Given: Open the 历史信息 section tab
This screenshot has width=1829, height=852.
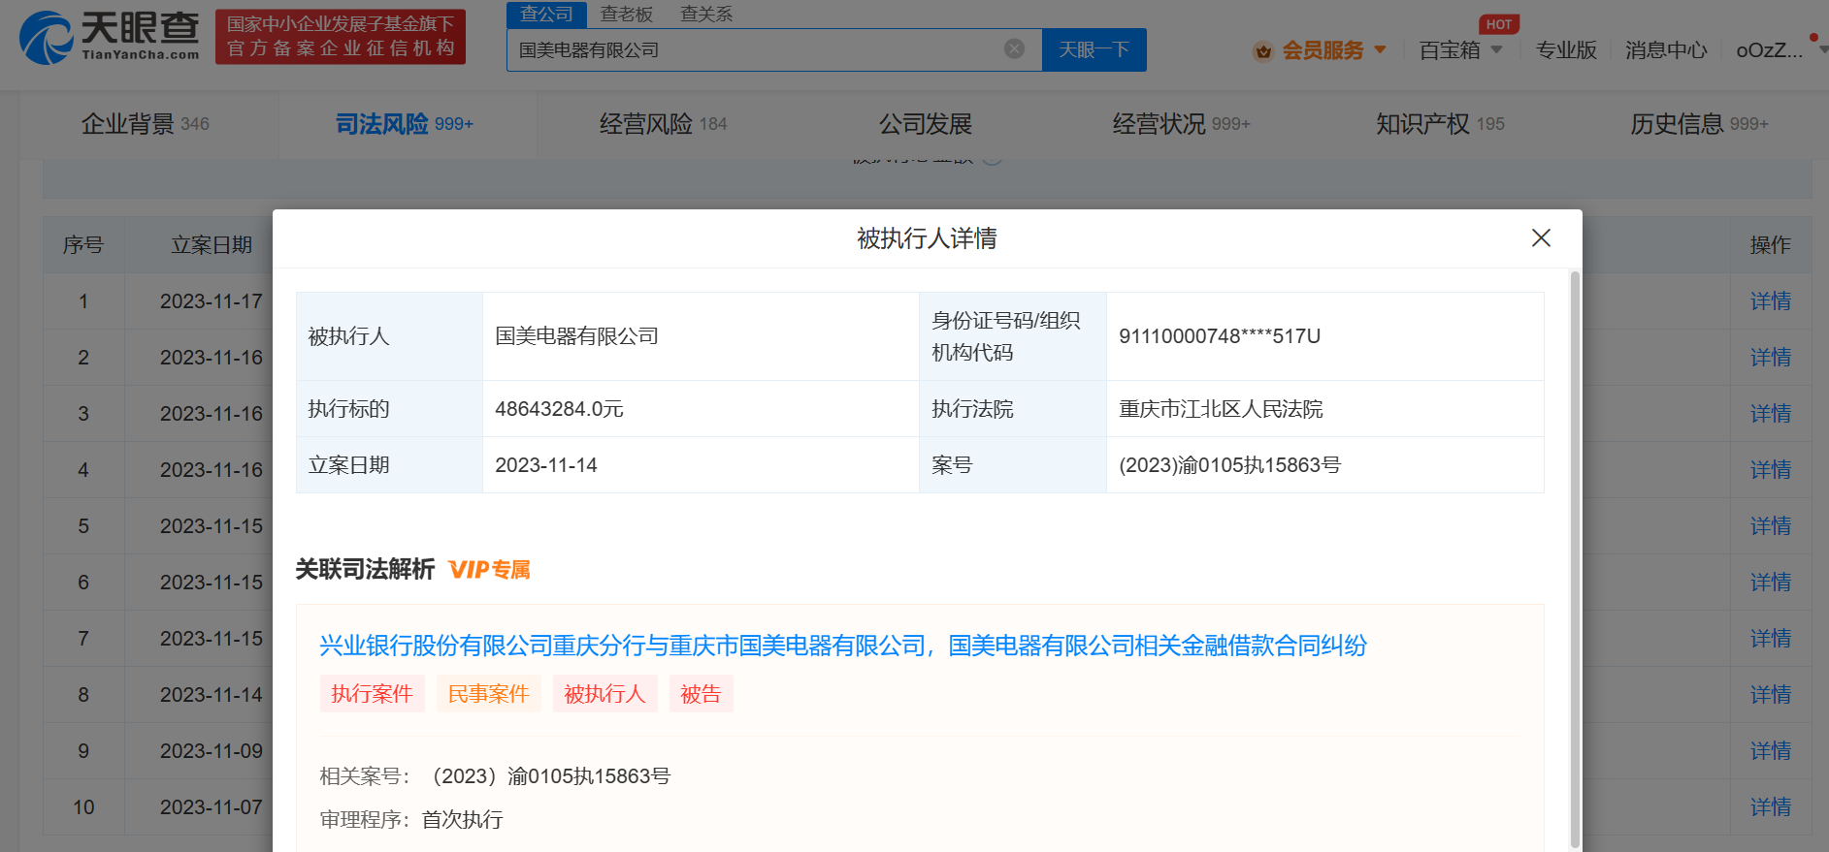Looking at the screenshot, I should click(x=1699, y=124).
